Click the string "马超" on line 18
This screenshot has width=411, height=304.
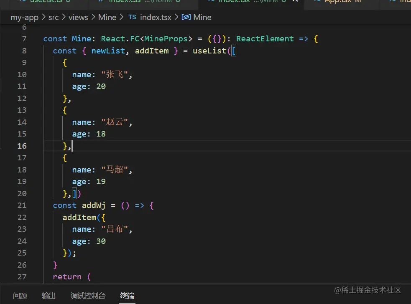coord(115,170)
